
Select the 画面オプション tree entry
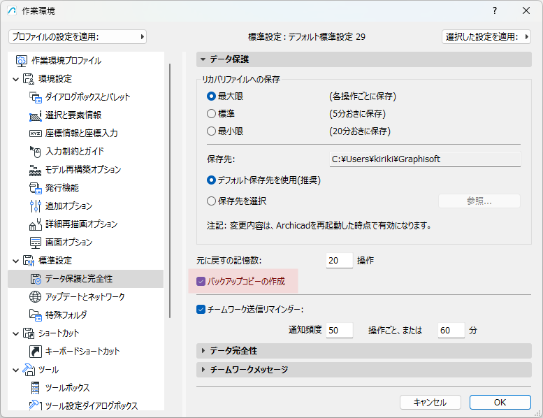(x=68, y=242)
